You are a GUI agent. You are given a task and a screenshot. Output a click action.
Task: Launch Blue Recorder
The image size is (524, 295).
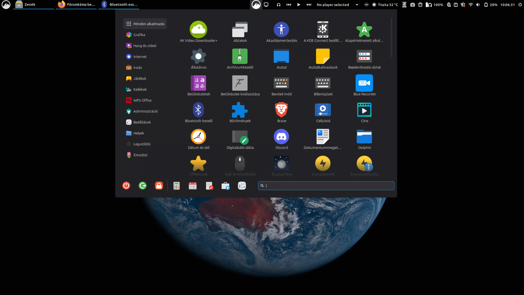click(365, 86)
